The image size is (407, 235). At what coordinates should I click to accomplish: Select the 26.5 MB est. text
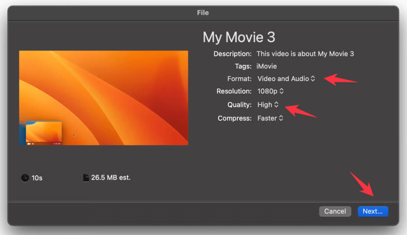(x=111, y=177)
